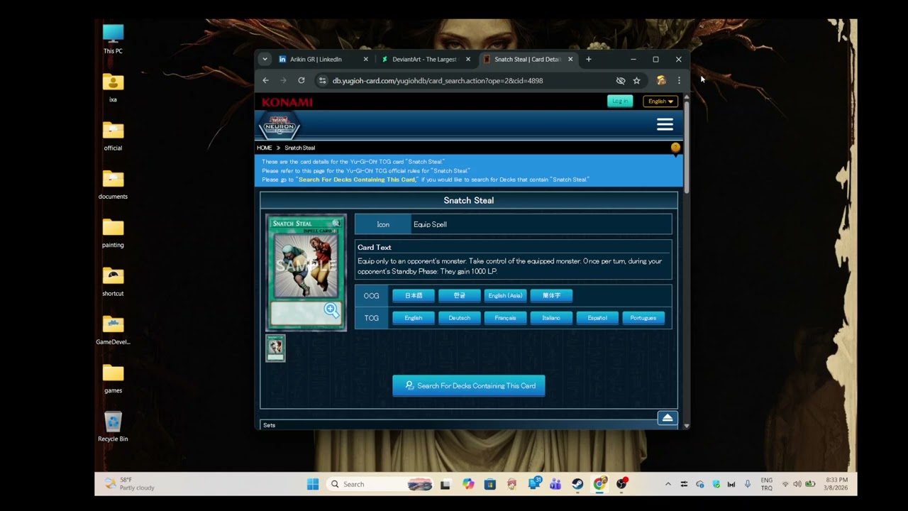Viewport: 908px width, 511px height.
Task: Select the 한글 OCG language button
Action: click(460, 296)
